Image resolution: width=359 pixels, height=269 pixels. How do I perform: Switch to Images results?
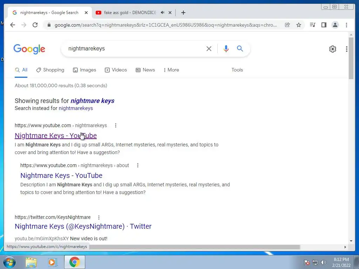pos(84,70)
